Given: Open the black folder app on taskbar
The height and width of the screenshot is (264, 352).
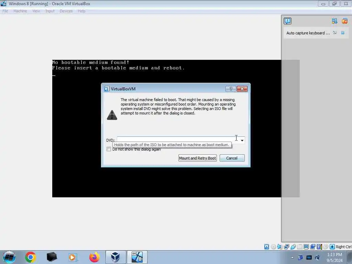Looking at the screenshot, I should [52, 257].
